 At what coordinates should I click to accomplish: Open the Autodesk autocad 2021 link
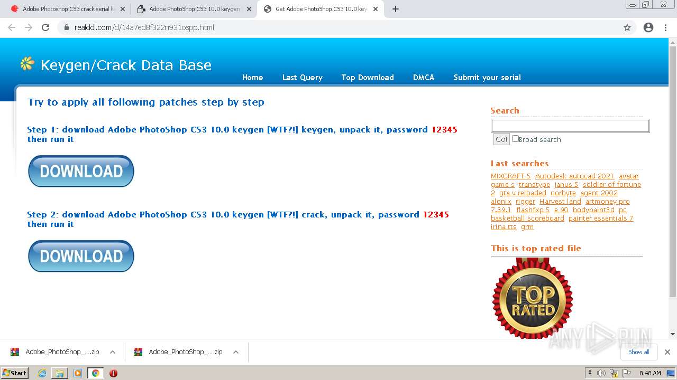pos(574,176)
